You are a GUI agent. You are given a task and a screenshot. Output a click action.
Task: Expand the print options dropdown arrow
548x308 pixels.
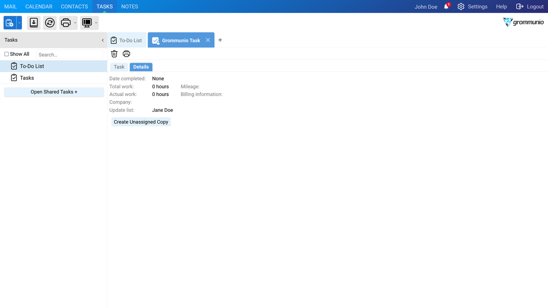[75, 23]
